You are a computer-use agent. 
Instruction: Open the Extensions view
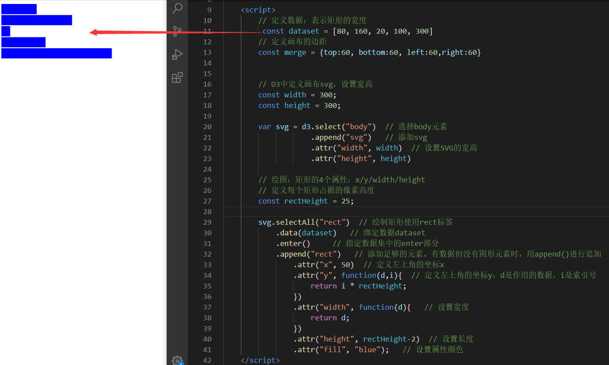click(177, 77)
